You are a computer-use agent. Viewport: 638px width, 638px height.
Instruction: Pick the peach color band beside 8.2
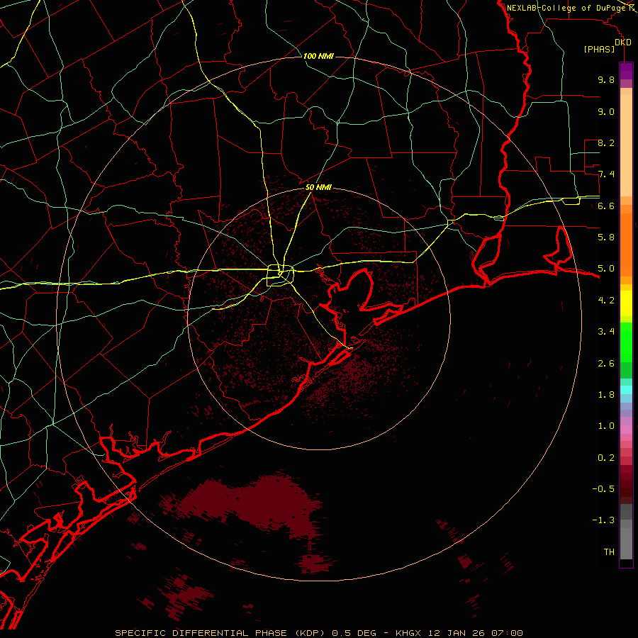click(626, 145)
